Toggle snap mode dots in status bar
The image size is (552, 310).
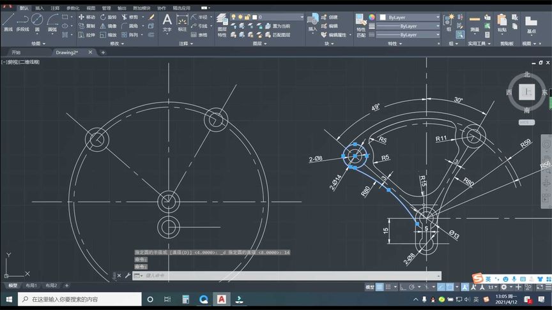click(x=388, y=287)
